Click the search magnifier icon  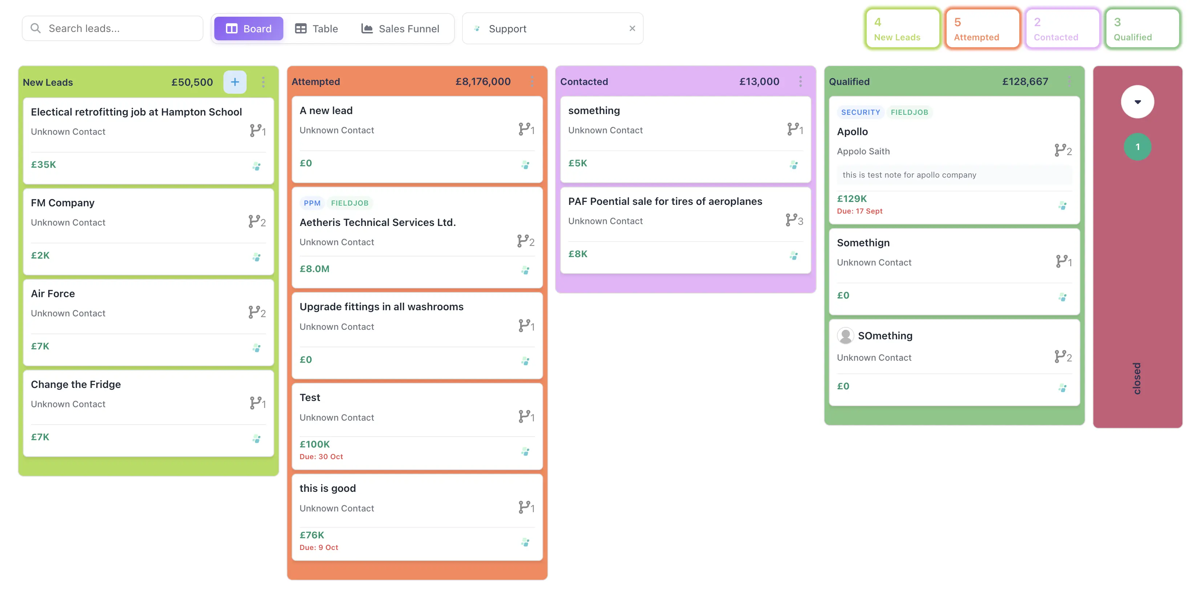[x=36, y=28]
